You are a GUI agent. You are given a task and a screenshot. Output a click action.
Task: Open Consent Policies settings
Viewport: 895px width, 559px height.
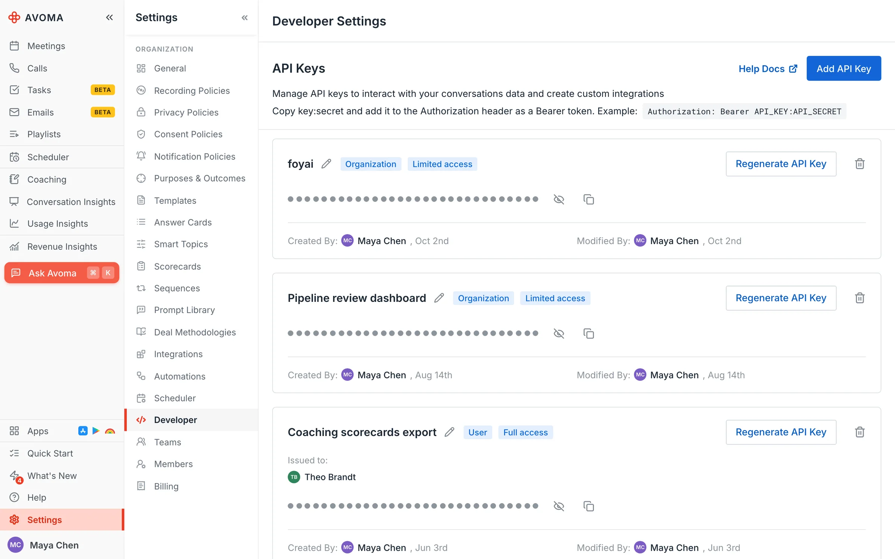[x=191, y=134]
